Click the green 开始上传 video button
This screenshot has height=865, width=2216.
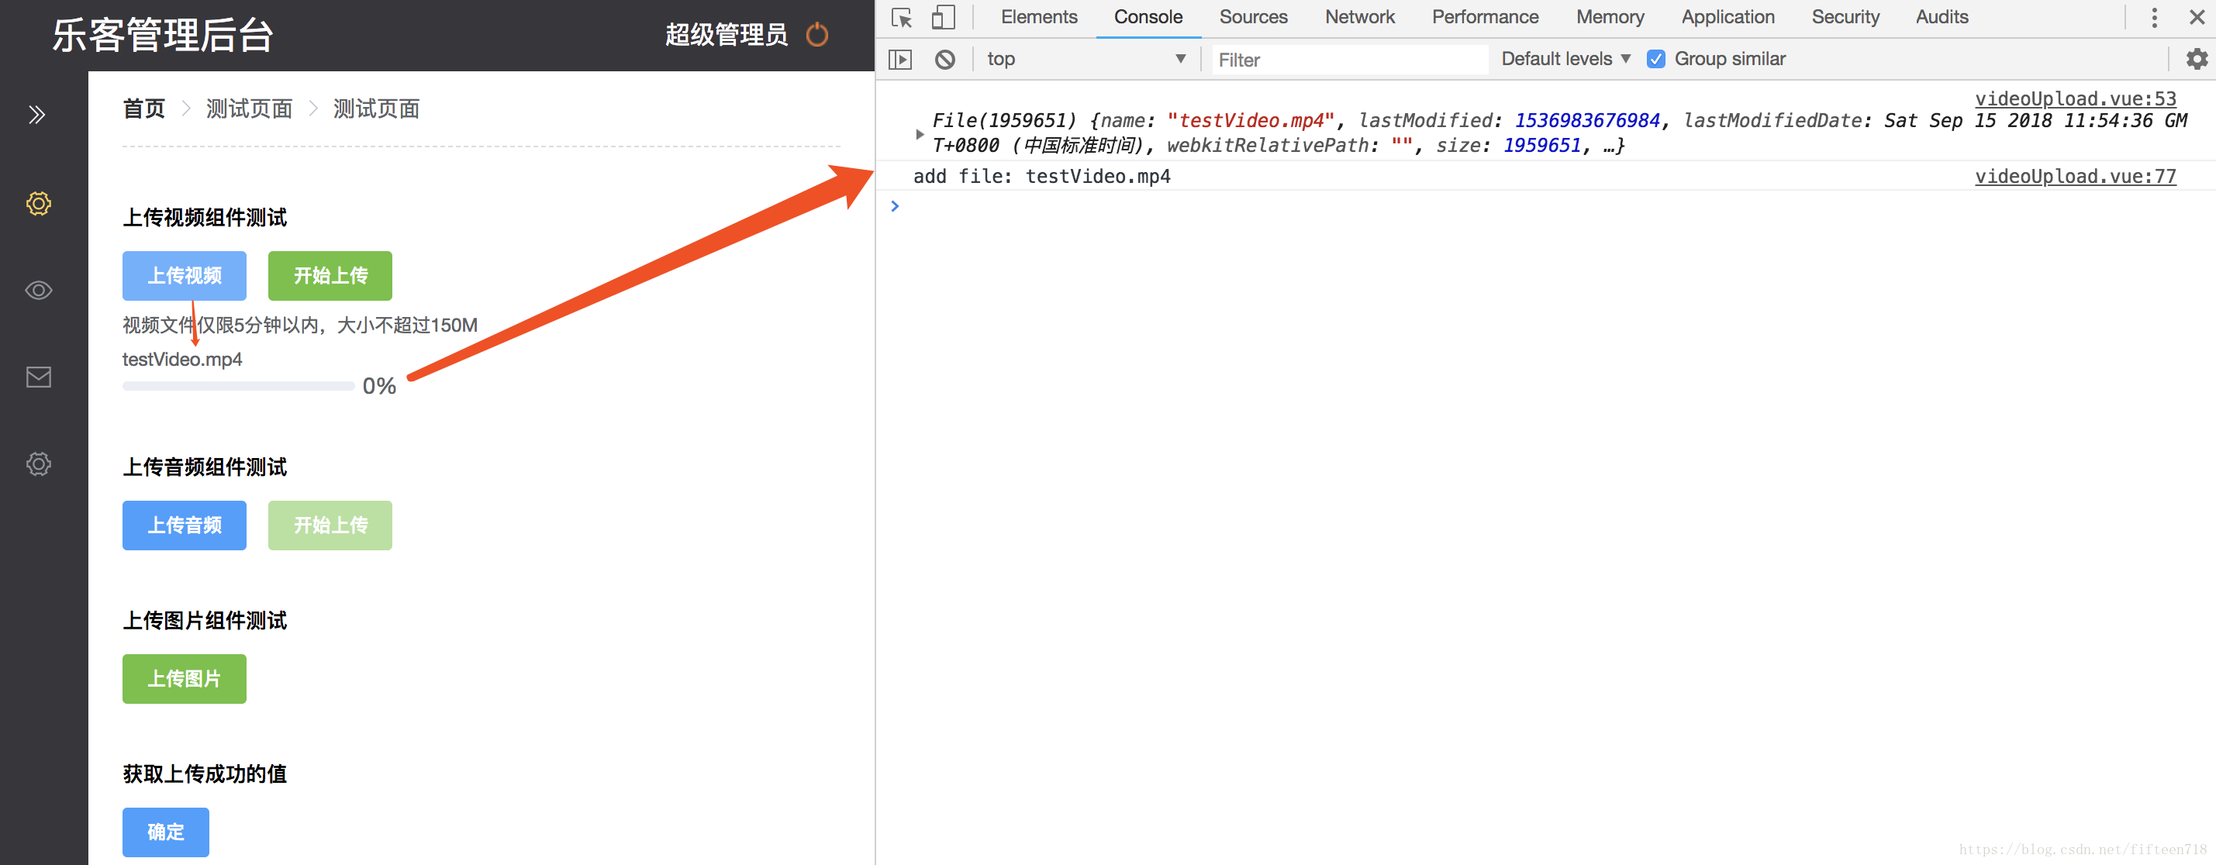pyautogui.click(x=330, y=276)
